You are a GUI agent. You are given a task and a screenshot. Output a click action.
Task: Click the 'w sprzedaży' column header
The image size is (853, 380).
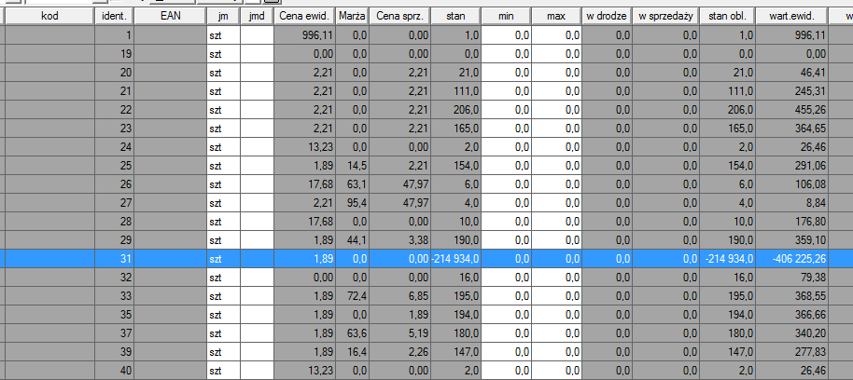click(666, 17)
